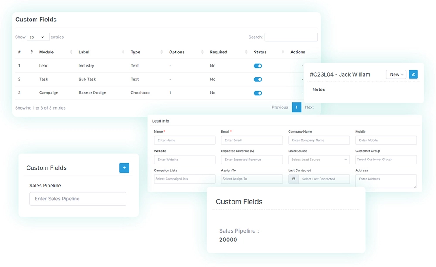
Task: Open the Select Customer Group dropdown
Action: [x=386, y=160]
